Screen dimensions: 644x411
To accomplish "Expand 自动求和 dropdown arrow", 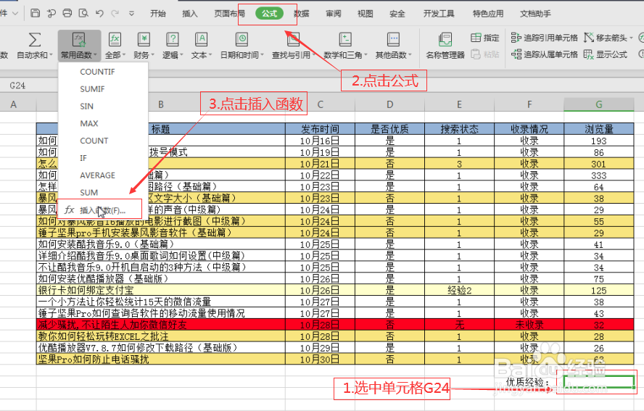I will point(51,55).
